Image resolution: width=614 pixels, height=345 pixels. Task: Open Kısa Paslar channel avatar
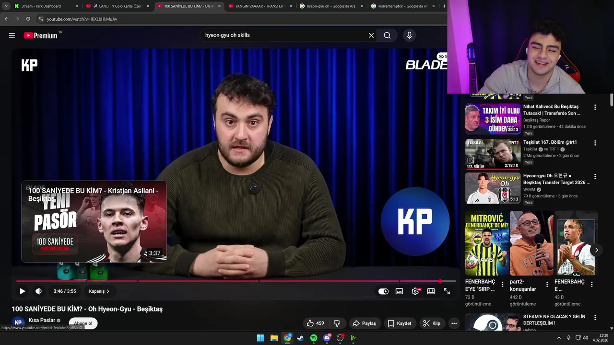click(x=18, y=323)
